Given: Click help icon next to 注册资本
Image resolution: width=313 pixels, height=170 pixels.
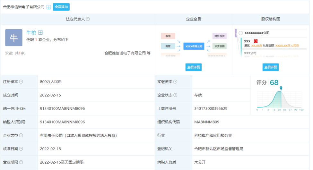Looking at the screenshot, I should click(x=21, y=82).
